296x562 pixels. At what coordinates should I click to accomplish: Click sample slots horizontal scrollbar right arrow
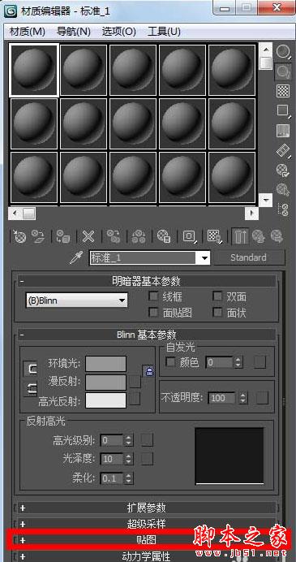[251, 214]
